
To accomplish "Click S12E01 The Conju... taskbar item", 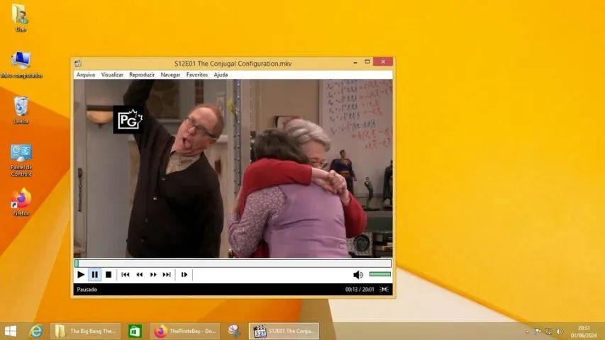I will coord(284,331).
